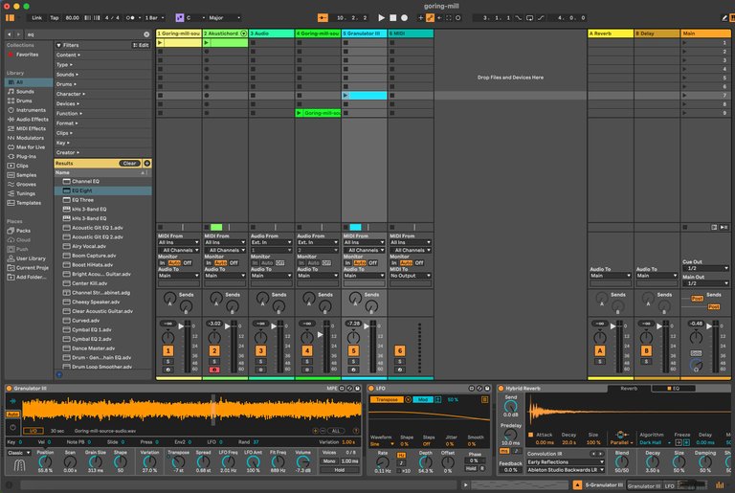Open the 1 Bar quantization menu
The height and width of the screenshot is (493, 735).
click(x=154, y=18)
